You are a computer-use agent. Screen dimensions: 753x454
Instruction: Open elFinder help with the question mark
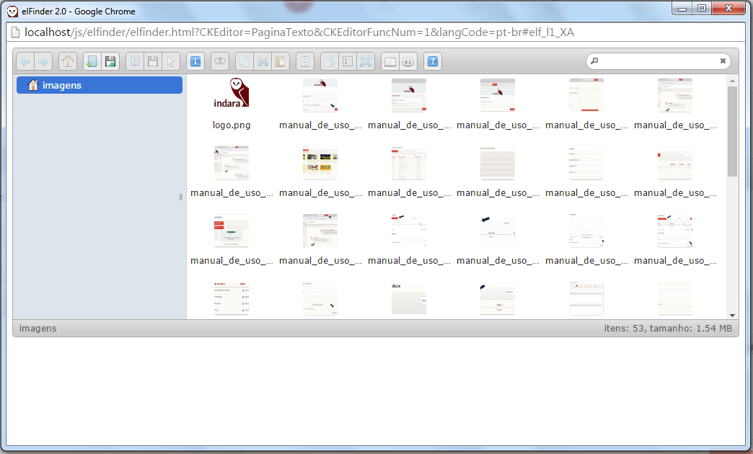(432, 61)
